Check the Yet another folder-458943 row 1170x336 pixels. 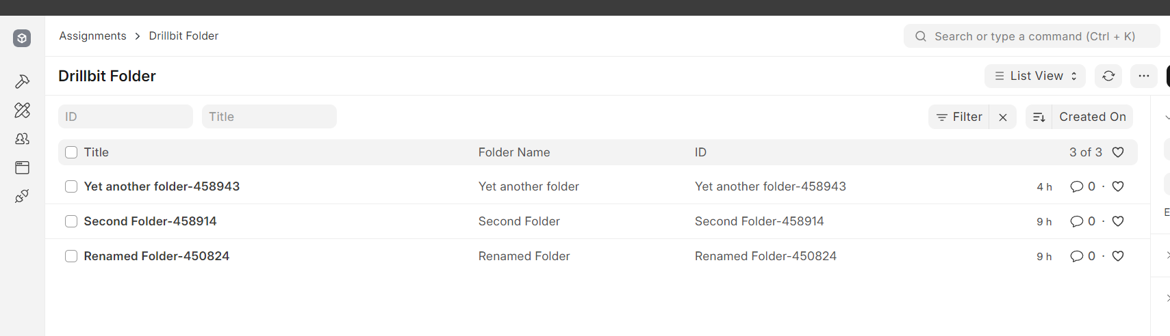pyautogui.click(x=71, y=186)
